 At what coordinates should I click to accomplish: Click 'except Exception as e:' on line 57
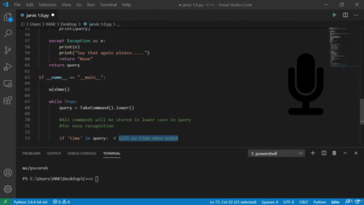[77, 41]
